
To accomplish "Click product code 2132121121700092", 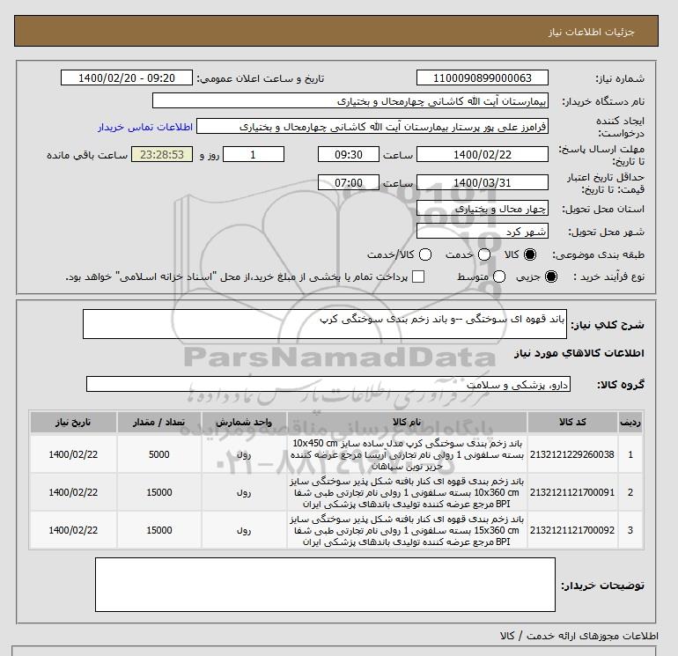I will coord(572,530).
